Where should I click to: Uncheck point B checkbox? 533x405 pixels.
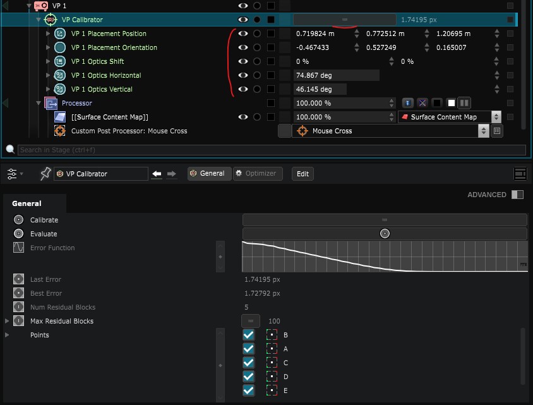coord(249,335)
